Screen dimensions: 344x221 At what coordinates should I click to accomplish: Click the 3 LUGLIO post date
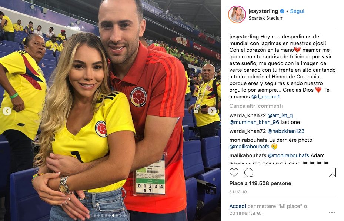coord(238,192)
